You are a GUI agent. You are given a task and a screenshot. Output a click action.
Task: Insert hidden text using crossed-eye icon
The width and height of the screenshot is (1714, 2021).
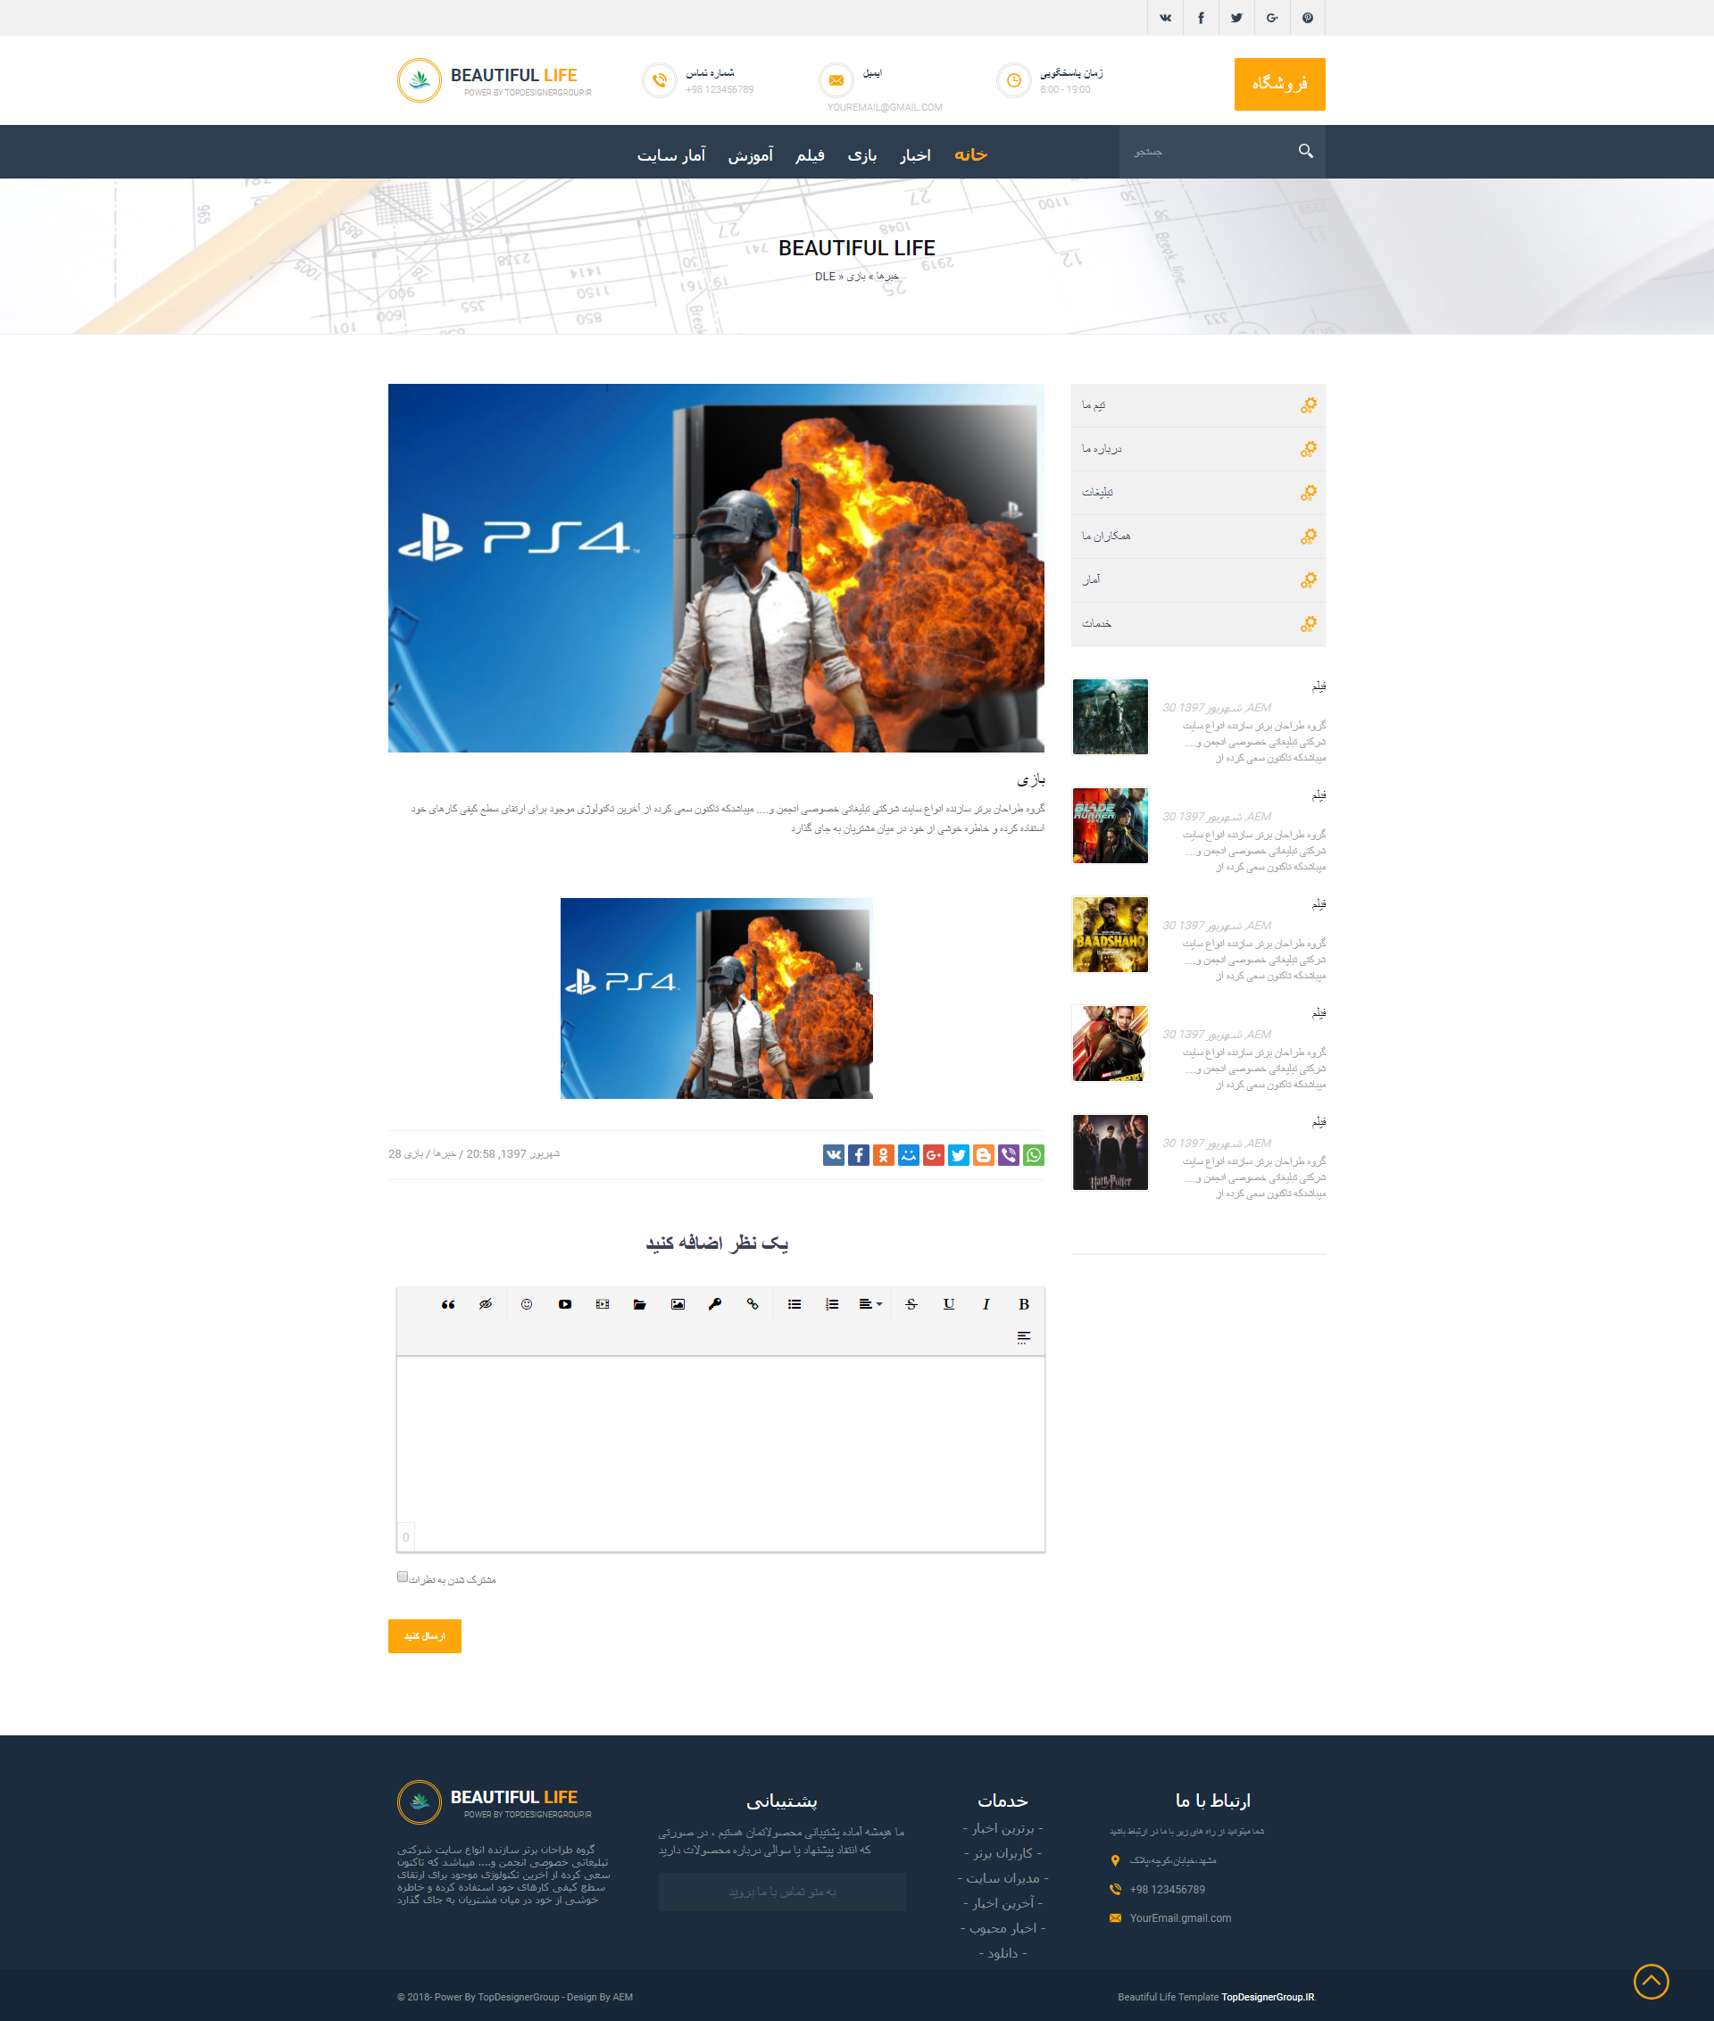(x=486, y=1304)
